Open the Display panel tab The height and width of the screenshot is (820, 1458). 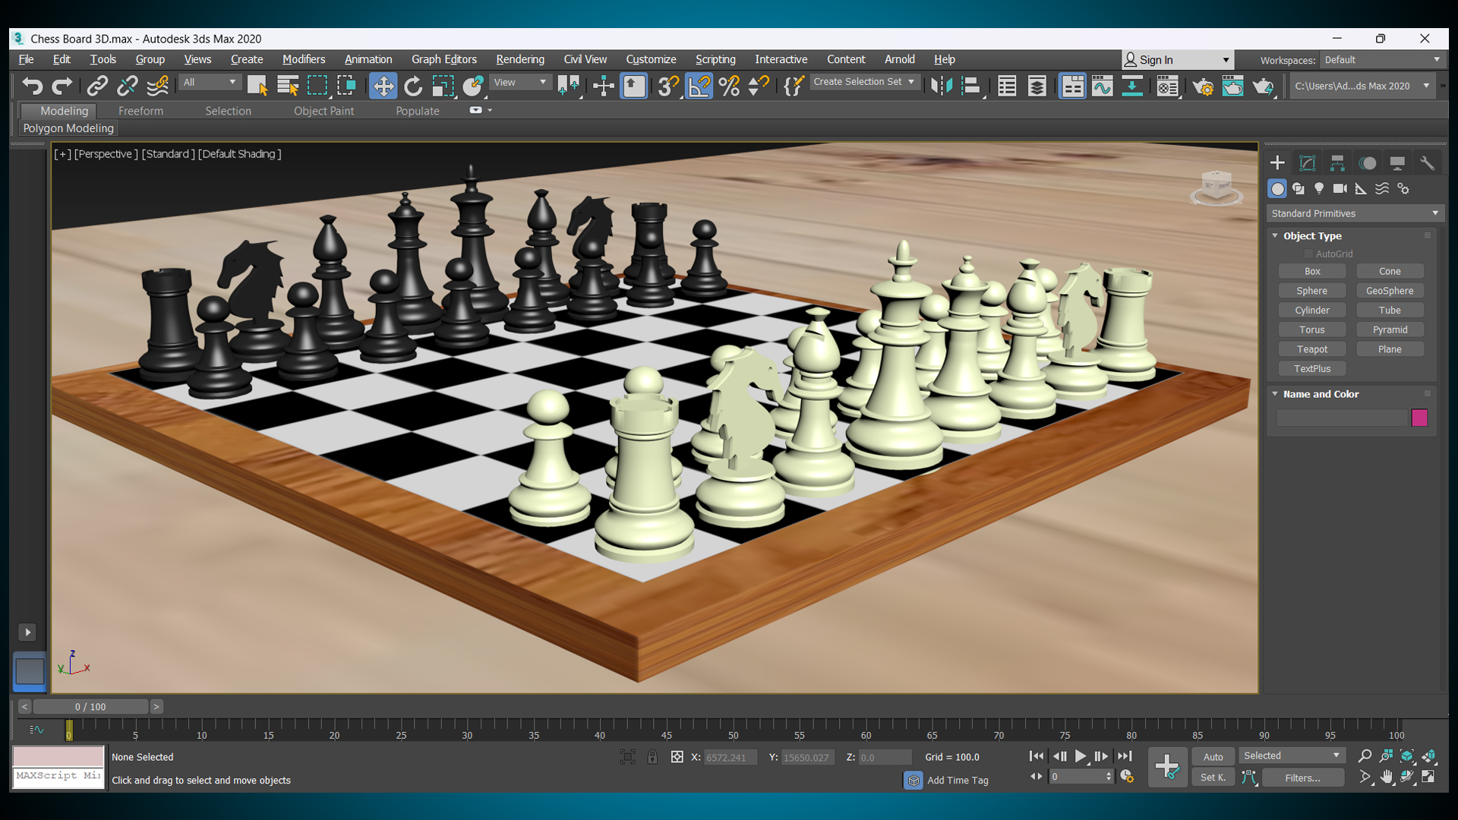coord(1397,162)
